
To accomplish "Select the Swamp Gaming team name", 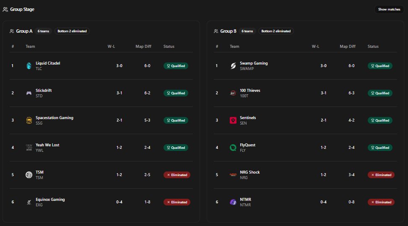I will click(x=254, y=63).
